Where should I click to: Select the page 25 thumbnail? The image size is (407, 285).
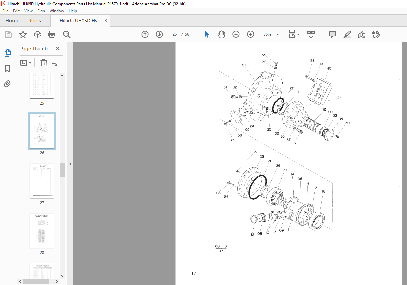42,85
